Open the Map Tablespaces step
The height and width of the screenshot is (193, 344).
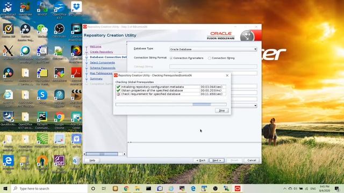click(x=101, y=73)
